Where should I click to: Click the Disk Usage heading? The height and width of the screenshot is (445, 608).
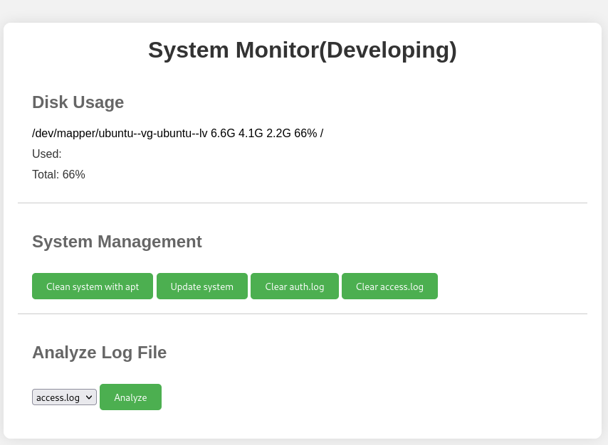pos(78,102)
